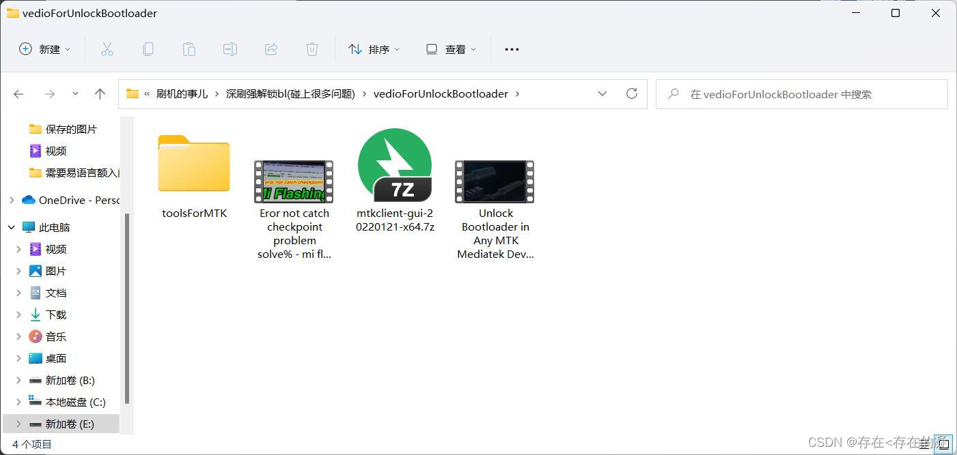957x455 pixels.
Task: Expand 图片 tree node
Action: [x=19, y=271]
